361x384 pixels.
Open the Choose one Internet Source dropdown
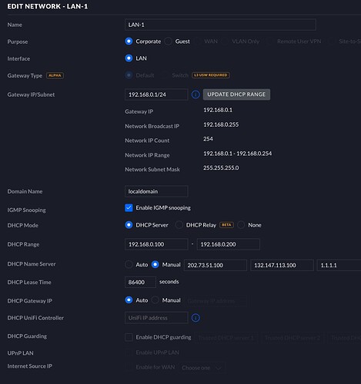(201, 368)
